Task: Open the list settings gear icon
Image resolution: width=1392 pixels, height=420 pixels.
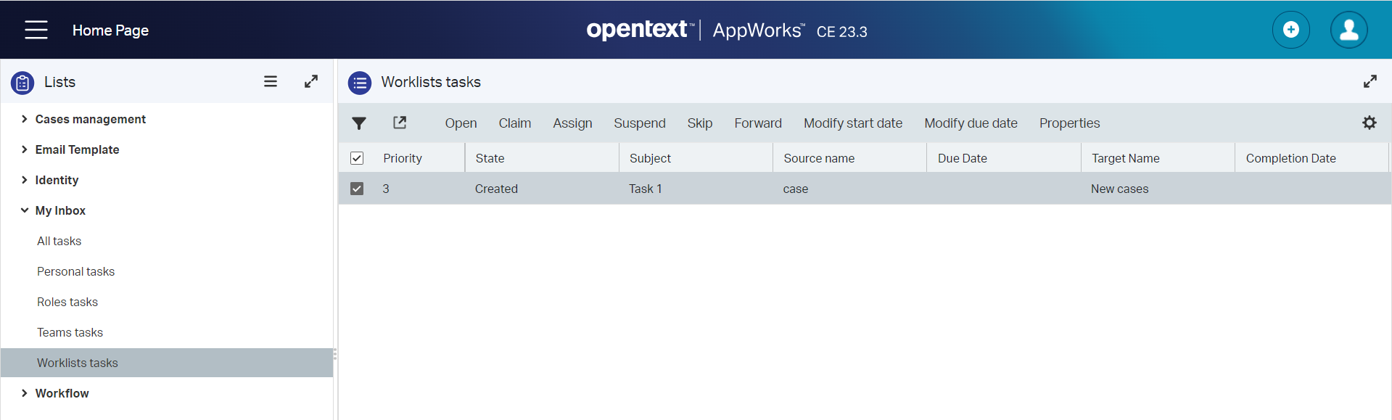Action: pyautogui.click(x=1369, y=123)
